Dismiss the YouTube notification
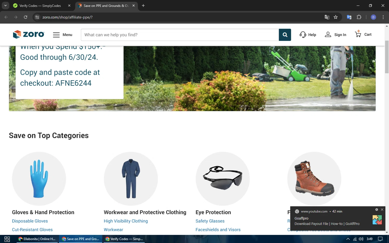The height and width of the screenshot is (243, 389). [382, 210]
